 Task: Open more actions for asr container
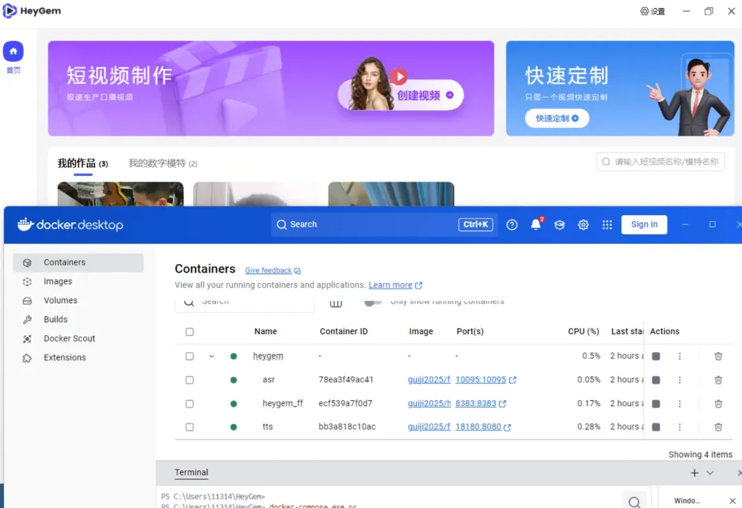(679, 379)
